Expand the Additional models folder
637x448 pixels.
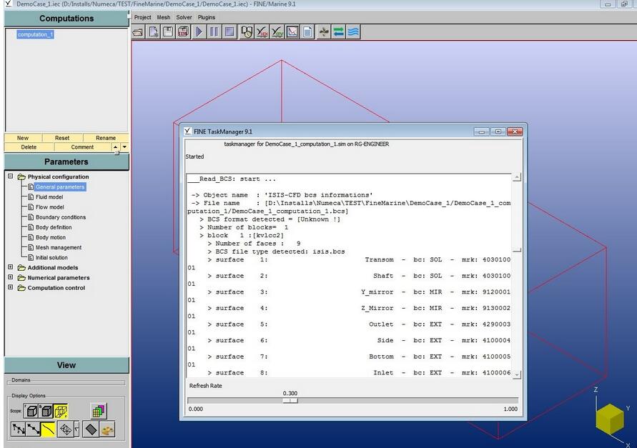[11, 267]
